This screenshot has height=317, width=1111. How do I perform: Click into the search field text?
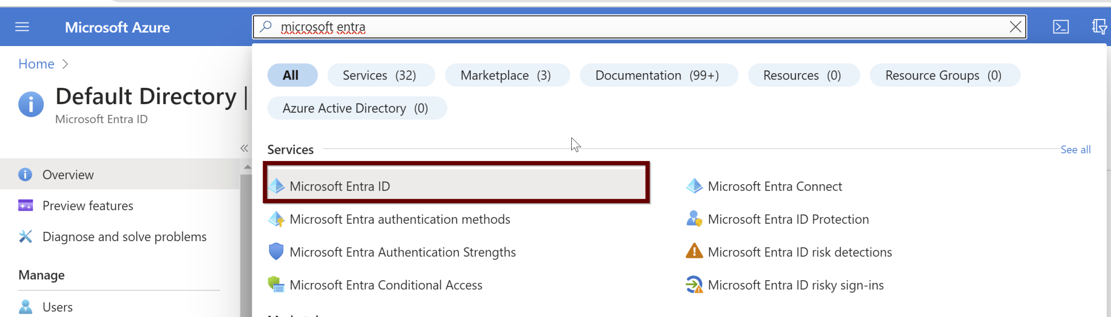click(323, 27)
